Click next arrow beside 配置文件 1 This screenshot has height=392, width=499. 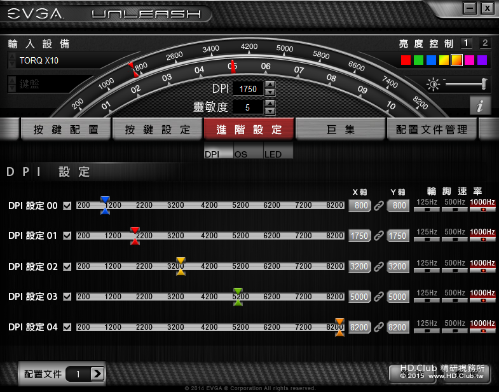(97, 374)
